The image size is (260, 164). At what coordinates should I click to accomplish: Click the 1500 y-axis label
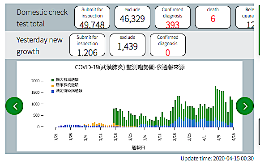(x=35, y=93)
